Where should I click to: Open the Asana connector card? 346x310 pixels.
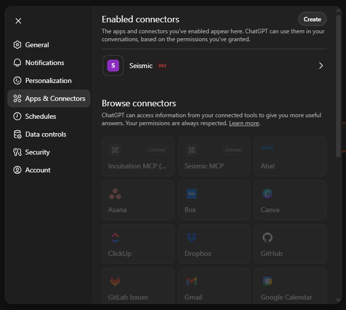[x=138, y=200]
